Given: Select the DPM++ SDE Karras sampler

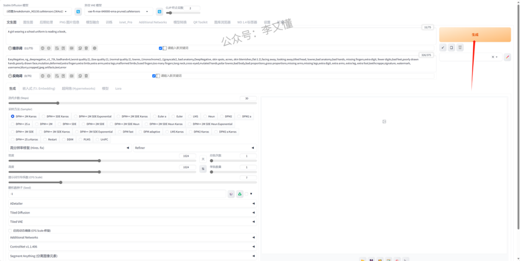Looking at the screenshot, I should 55,116.
